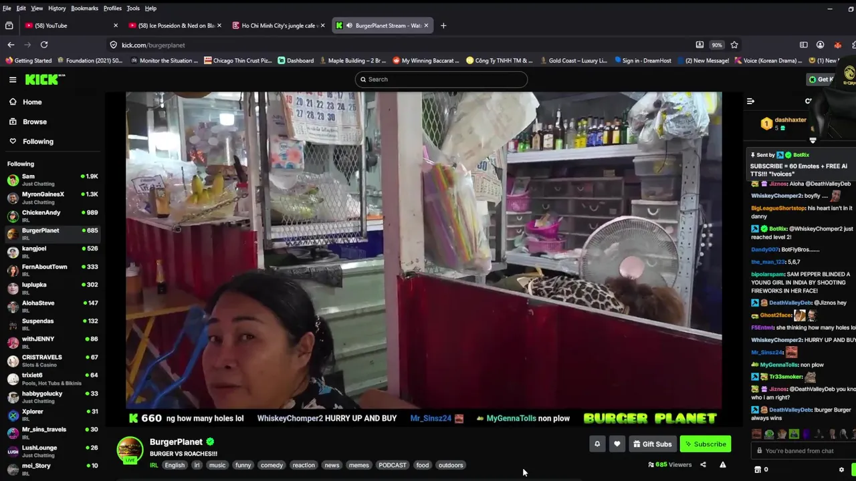Open ChickenAndy channel

click(52, 216)
